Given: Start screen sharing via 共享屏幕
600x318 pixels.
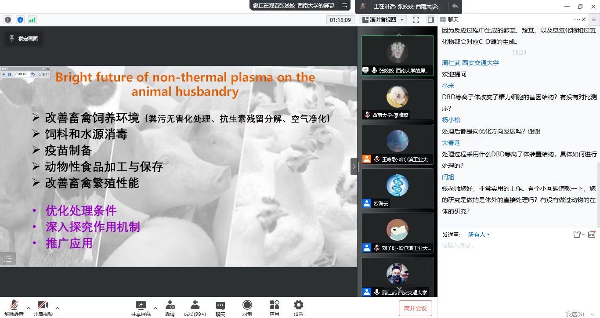Looking at the screenshot, I should 141,308.
